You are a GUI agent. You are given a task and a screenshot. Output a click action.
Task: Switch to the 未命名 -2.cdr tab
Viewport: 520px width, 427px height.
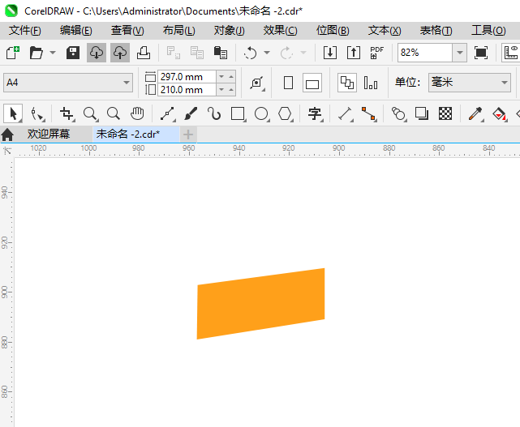136,135
